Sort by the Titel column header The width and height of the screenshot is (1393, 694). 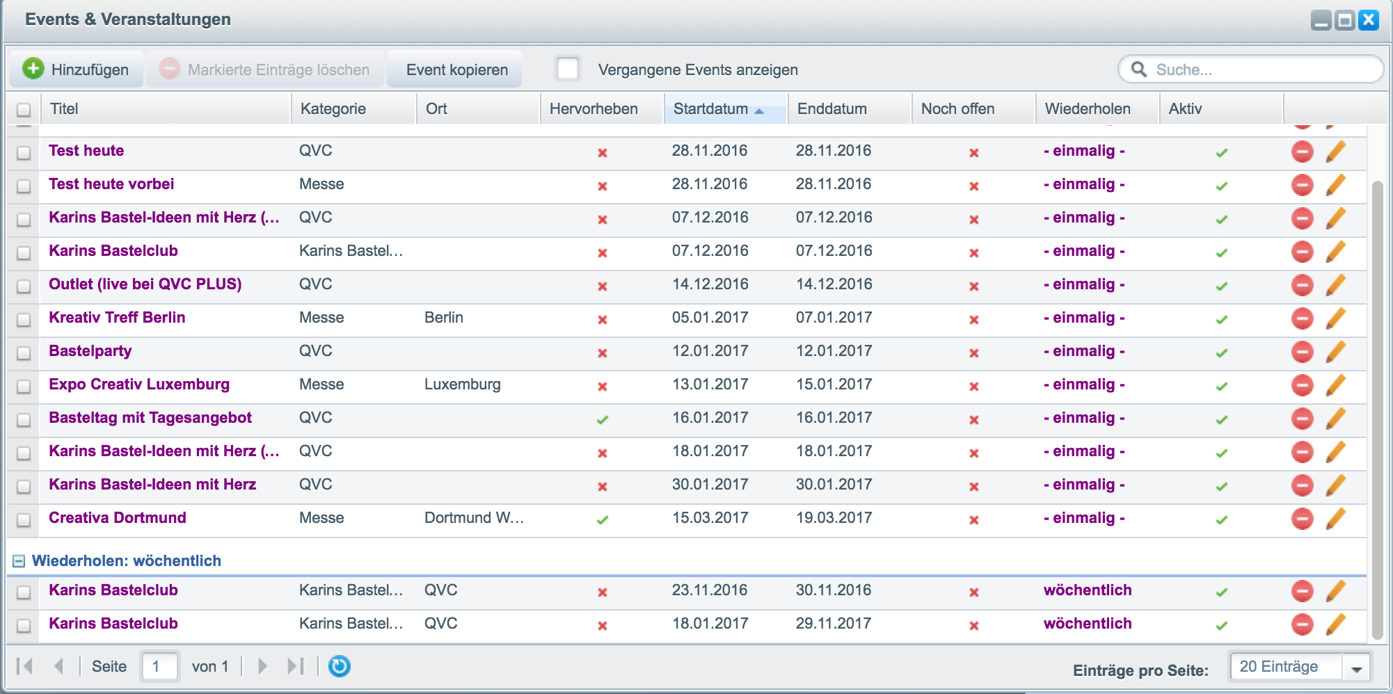coord(166,108)
